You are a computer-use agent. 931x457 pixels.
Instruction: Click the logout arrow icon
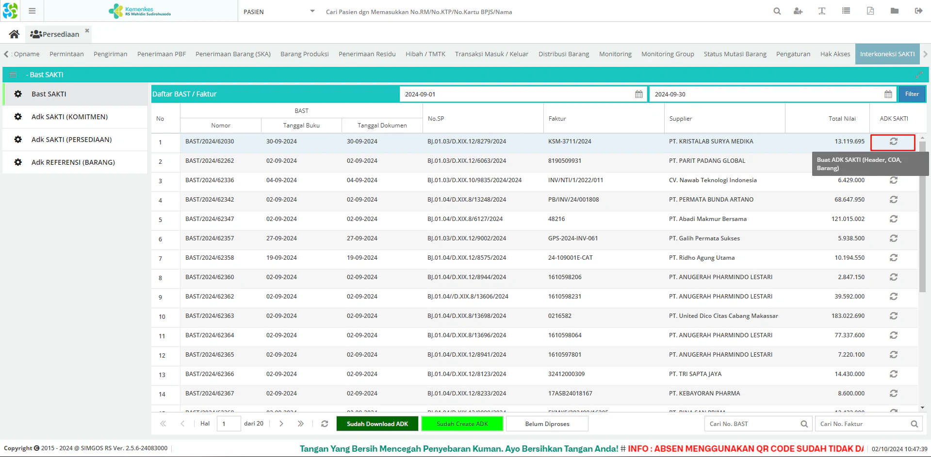(918, 11)
